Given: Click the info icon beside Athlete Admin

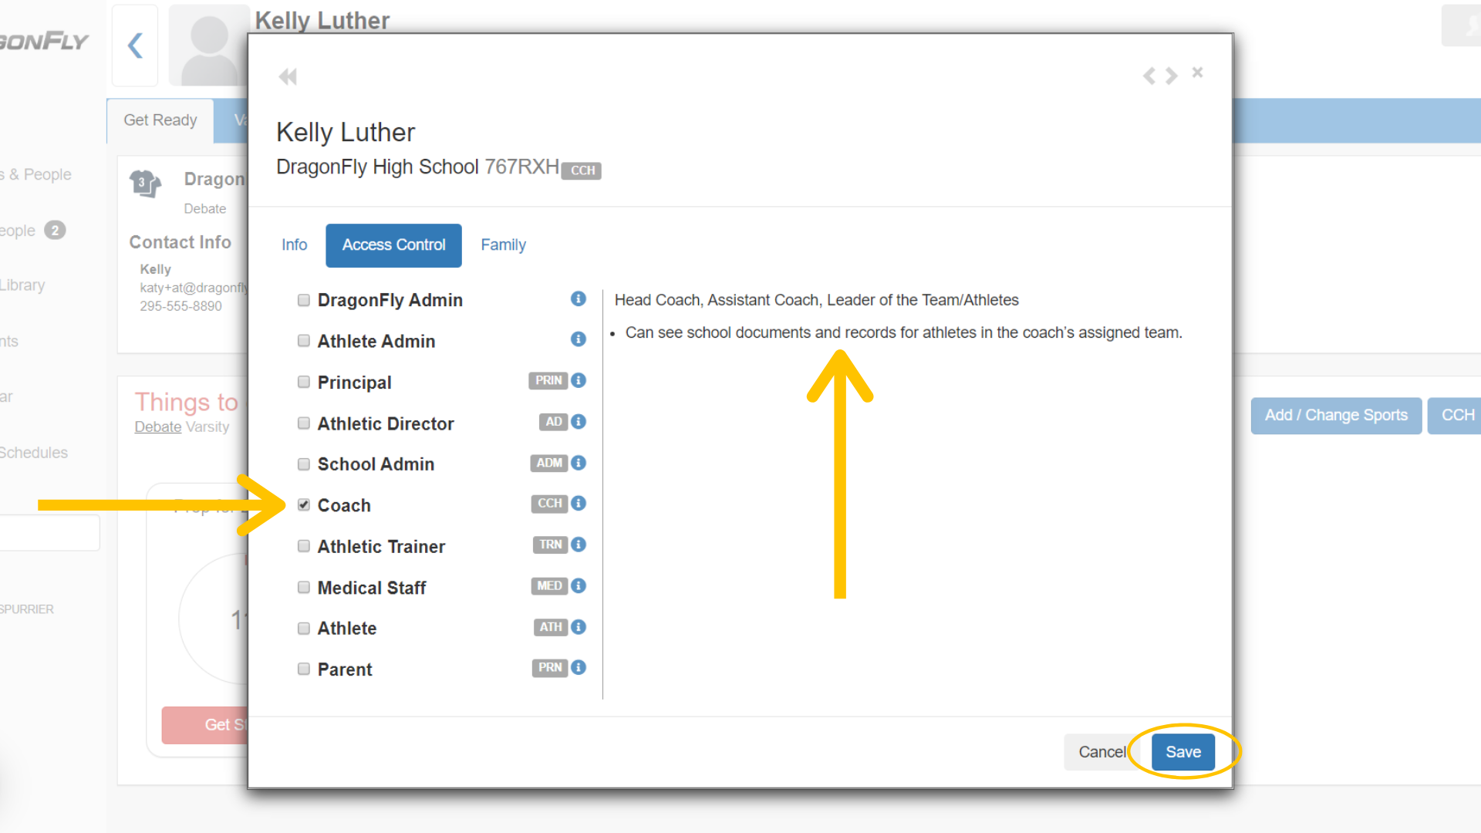Looking at the screenshot, I should (578, 339).
